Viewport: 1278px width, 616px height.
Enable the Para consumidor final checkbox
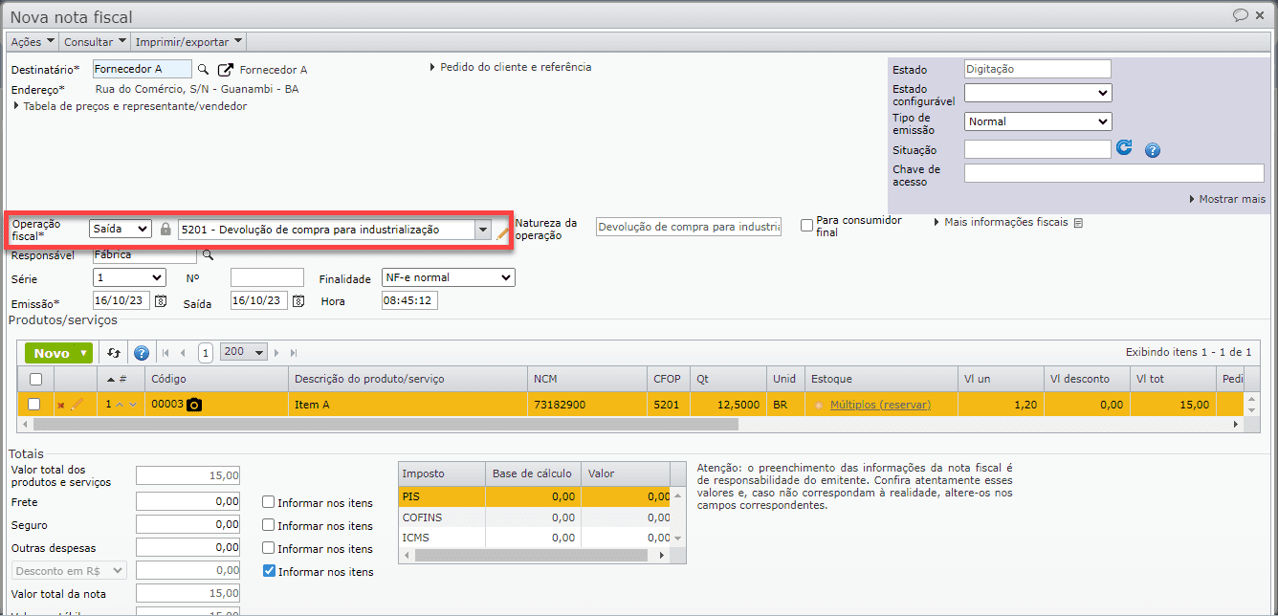[807, 226]
